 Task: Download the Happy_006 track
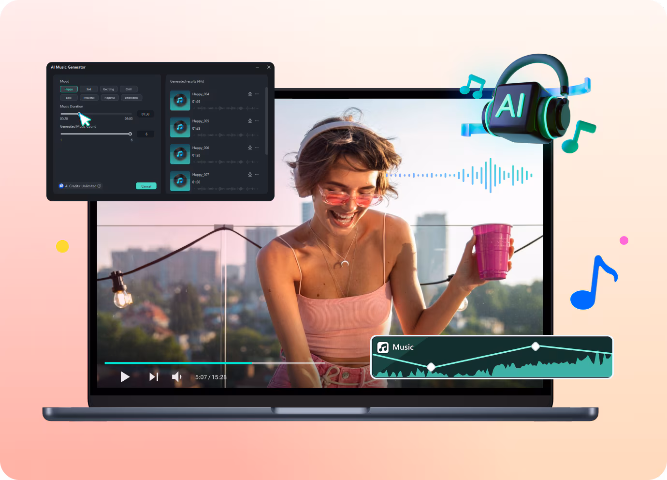coord(250,148)
